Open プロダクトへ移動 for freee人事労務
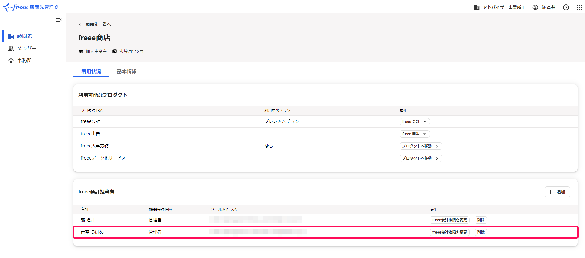 [420, 146]
